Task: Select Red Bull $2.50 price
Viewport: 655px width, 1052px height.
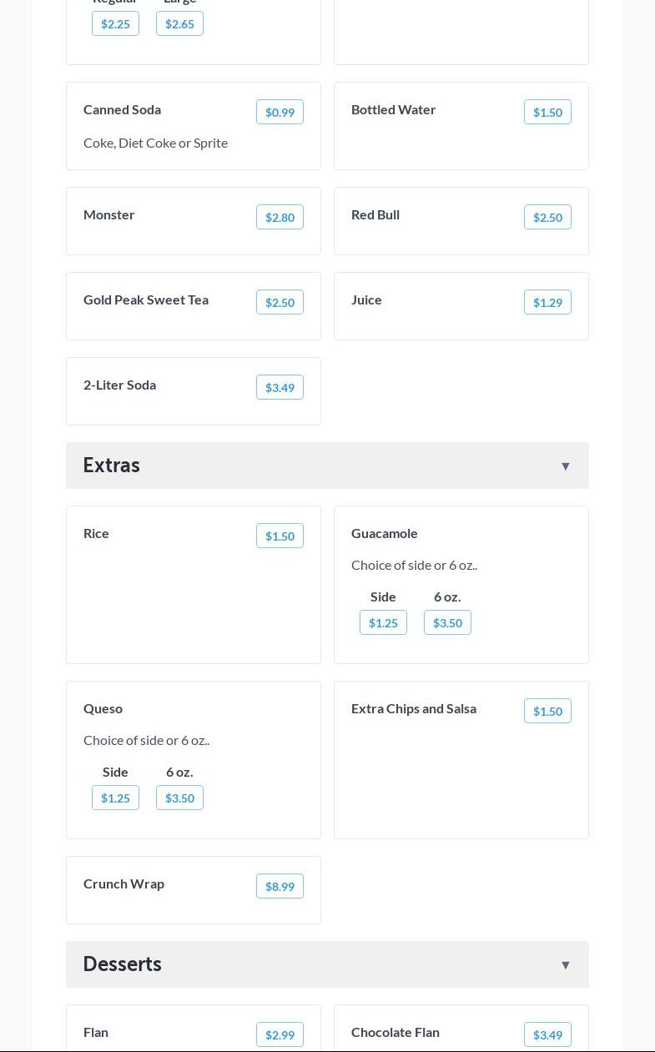Action: point(547,217)
